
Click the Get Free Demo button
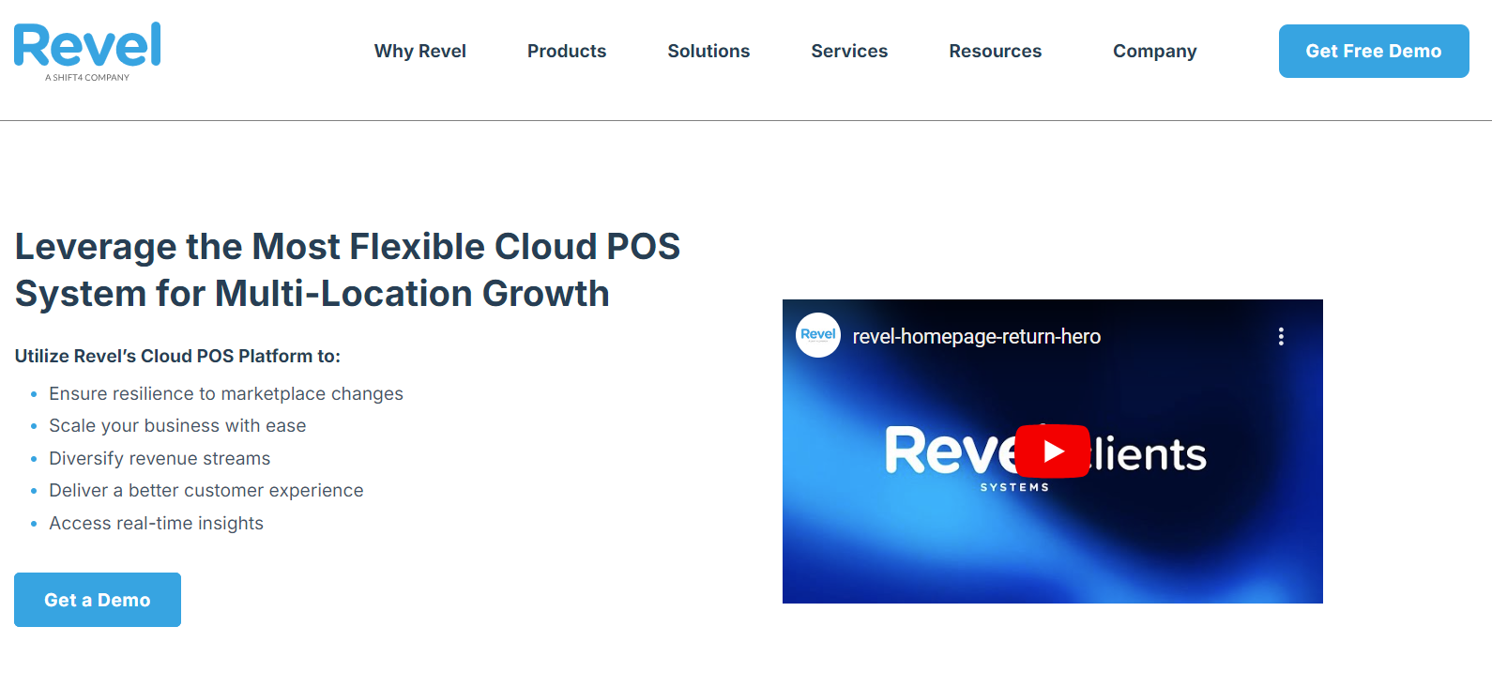click(x=1374, y=51)
